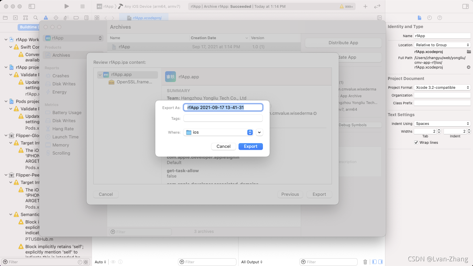The width and height of the screenshot is (473, 266).
Task: Click the related items grid icon
Action: (x=97, y=18)
